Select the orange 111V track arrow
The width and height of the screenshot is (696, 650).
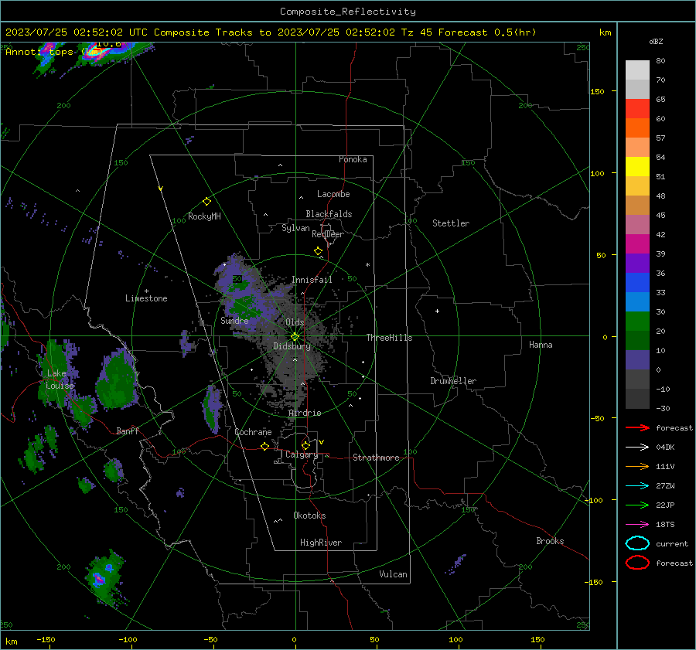click(x=637, y=466)
